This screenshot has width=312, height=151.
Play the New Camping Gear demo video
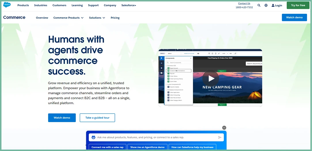pos(211,79)
